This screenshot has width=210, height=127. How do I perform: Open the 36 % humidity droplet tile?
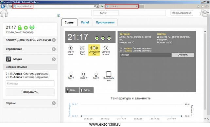(87, 90)
